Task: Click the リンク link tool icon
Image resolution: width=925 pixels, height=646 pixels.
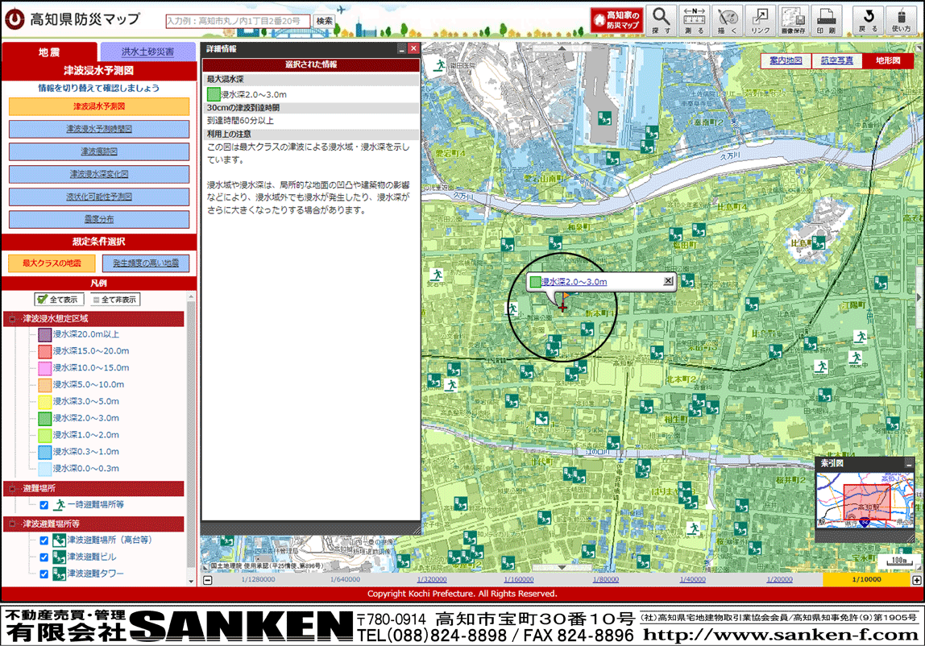Action: coord(761,20)
